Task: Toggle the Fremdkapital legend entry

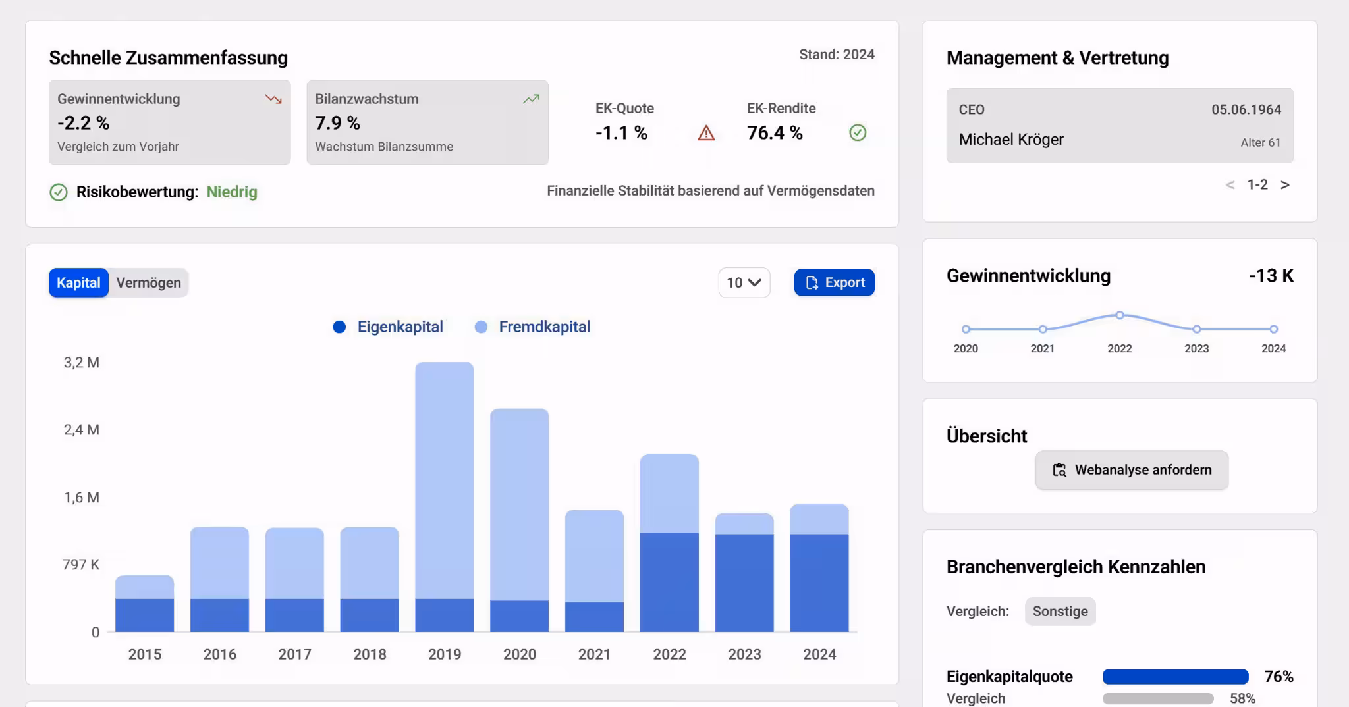Action: click(x=534, y=327)
